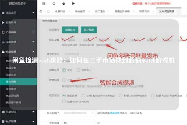
Task: Expand the 采集管理 sidebar menu arrow
Action: point(34,42)
